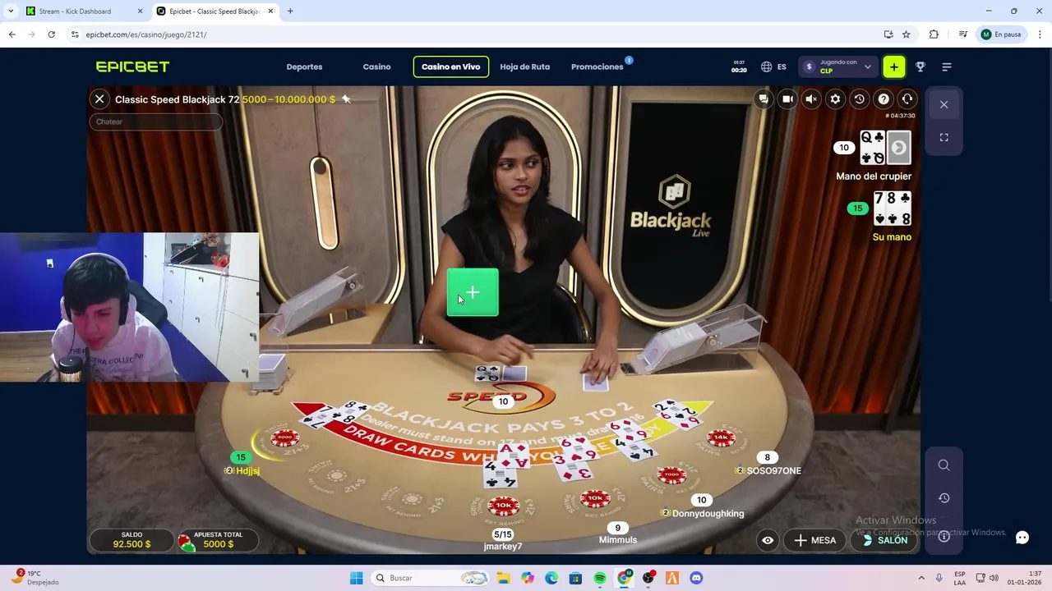This screenshot has width=1052, height=591.
Task: Open the trophy rewards icon
Action: [920, 66]
